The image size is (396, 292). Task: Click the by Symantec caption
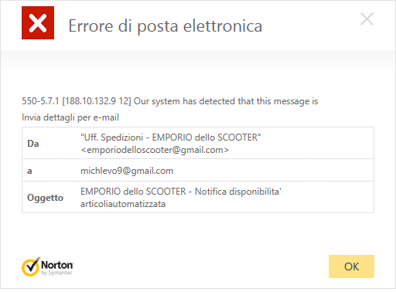point(57,273)
